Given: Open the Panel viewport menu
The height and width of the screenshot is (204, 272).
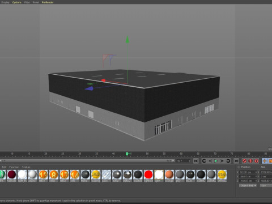Looking at the screenshot, I should pos(36,2).
